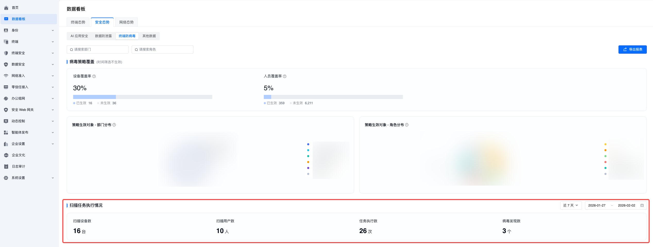Click the 安全 Web 网关 icon
This screenshot has height=247, width=653.
point(6,110)
